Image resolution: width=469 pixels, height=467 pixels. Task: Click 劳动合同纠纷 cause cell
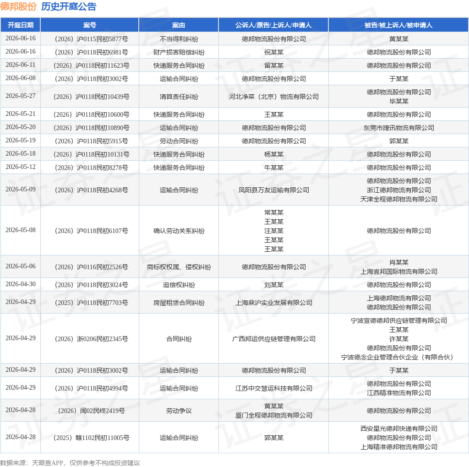(179, 141)
